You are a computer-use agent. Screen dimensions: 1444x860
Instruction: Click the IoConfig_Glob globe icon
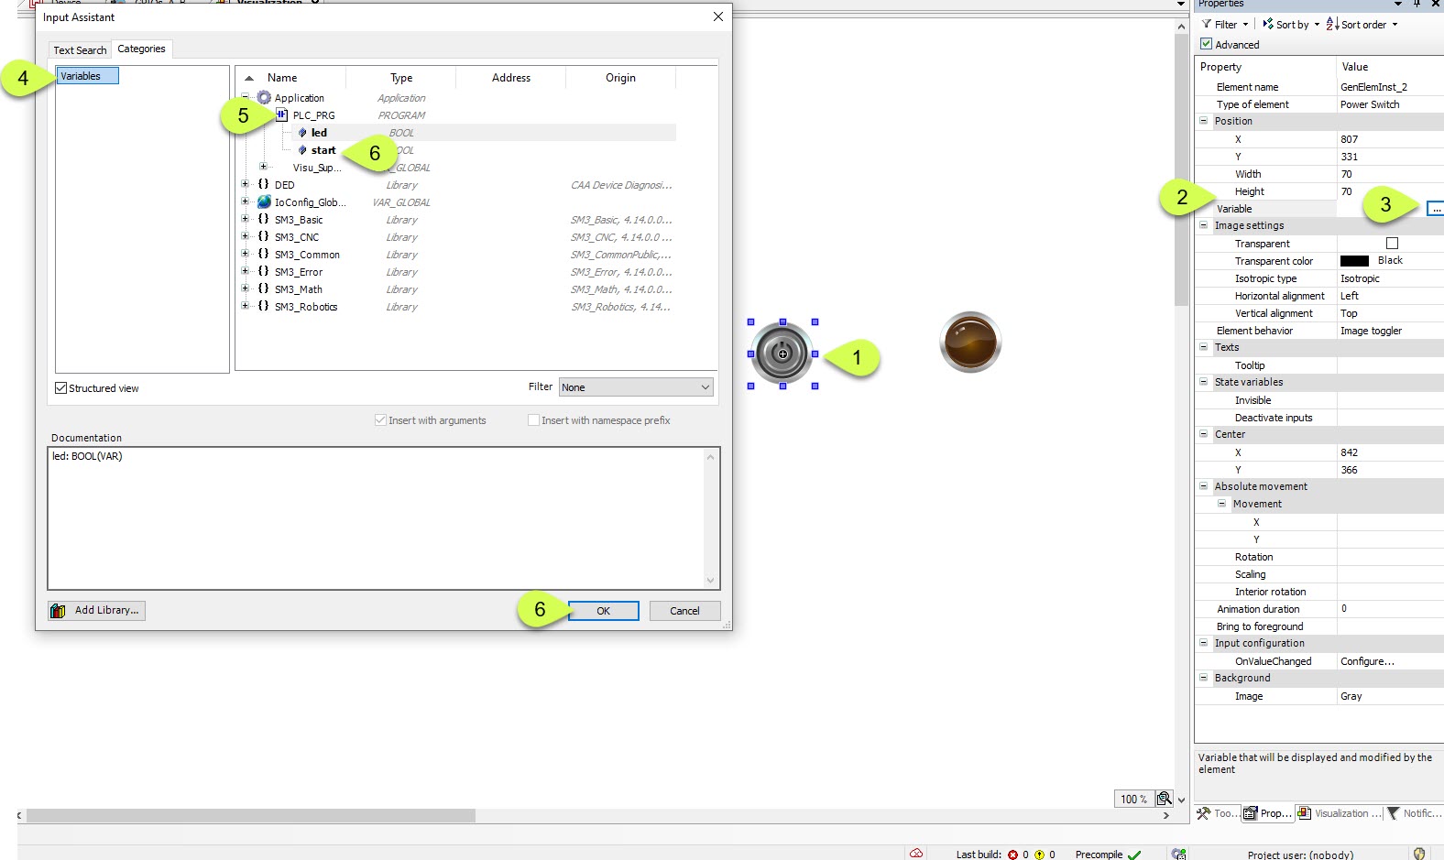[x=264, y=202]
